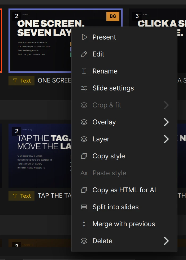Click the Layer stack icon
Viewport: 186px width, 260px height.
tap(84, 139)
